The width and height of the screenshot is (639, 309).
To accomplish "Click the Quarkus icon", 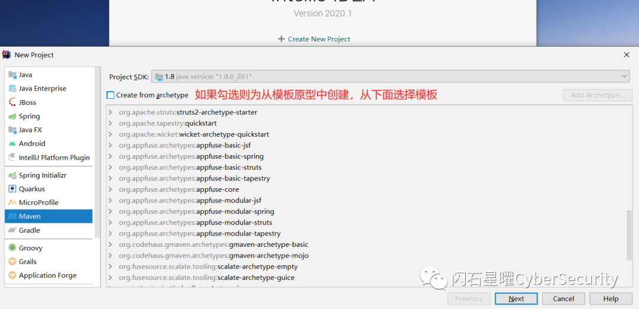I will [12, 189].
